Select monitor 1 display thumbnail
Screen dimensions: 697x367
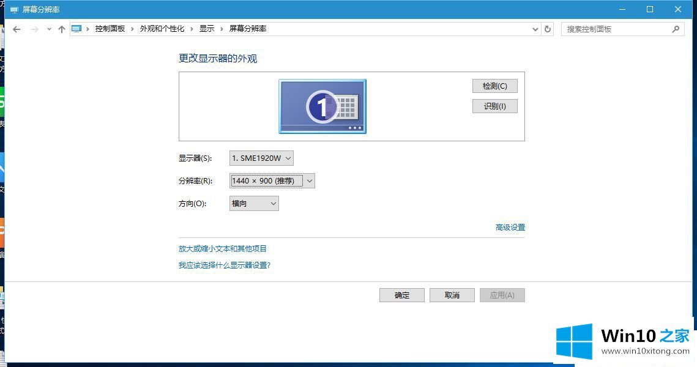point(322,106)
